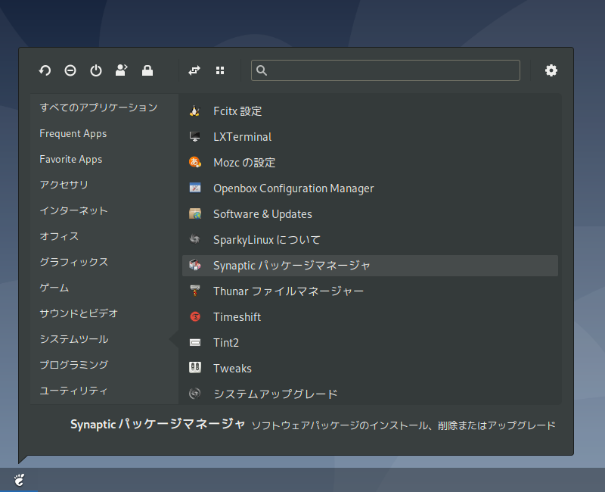Image resolution: width=605 pixels, height=492 pixels.
Task: Open the グラフィックス category
Action: point(73,262)
